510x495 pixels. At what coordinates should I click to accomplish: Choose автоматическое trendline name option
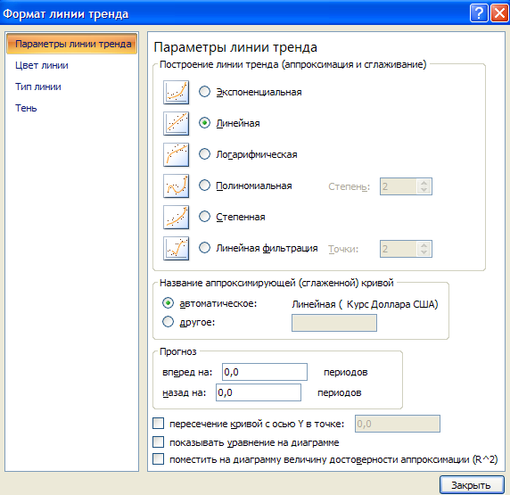click(x=168, y=303)
